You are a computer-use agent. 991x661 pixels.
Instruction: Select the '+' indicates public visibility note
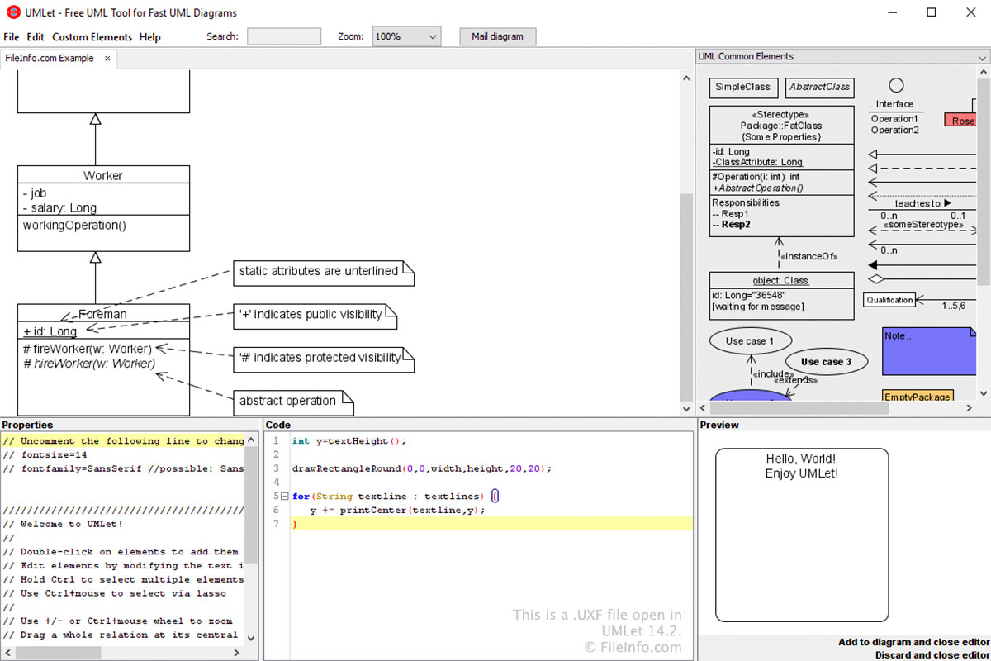click(x=315, y=315)
